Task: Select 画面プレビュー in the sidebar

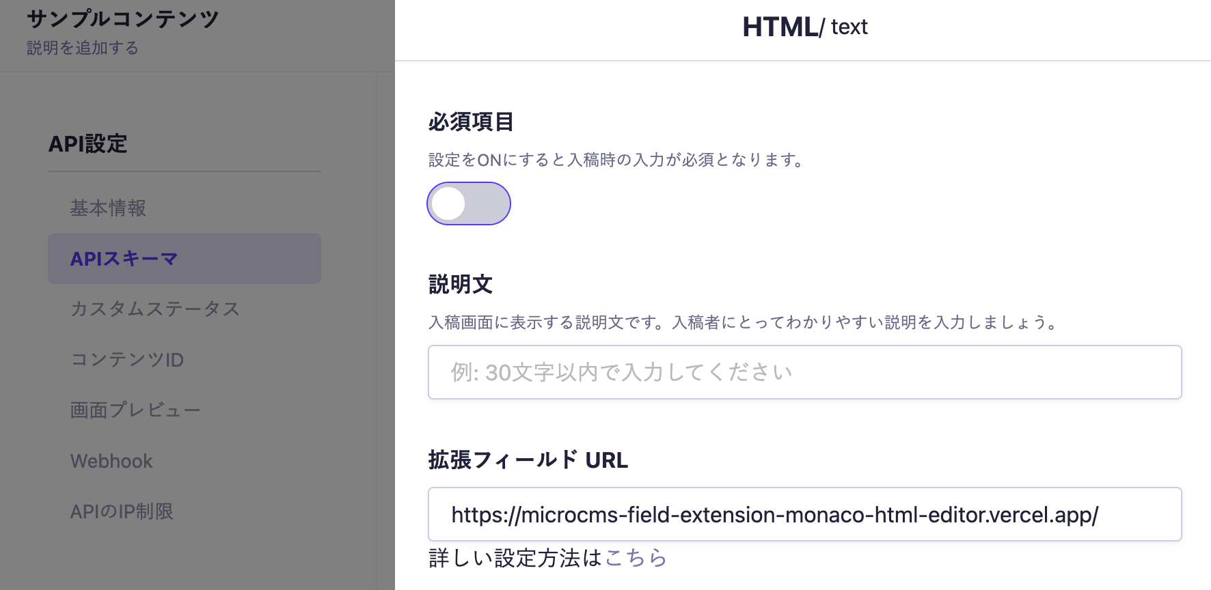Action: [x=135, y=410]
